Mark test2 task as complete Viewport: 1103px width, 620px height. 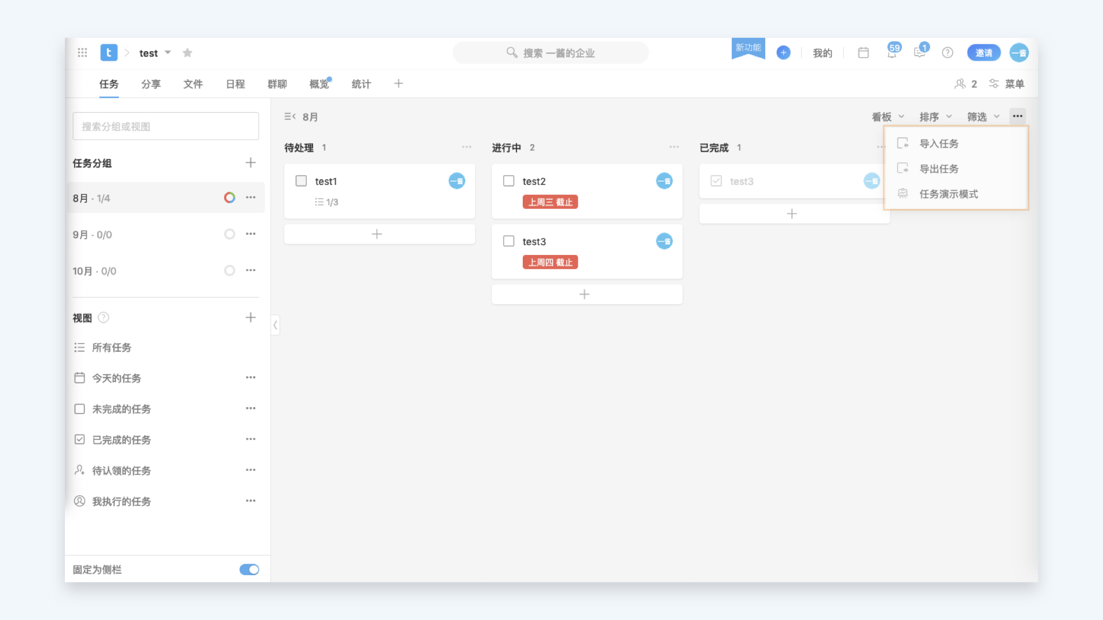coord(508,181)
